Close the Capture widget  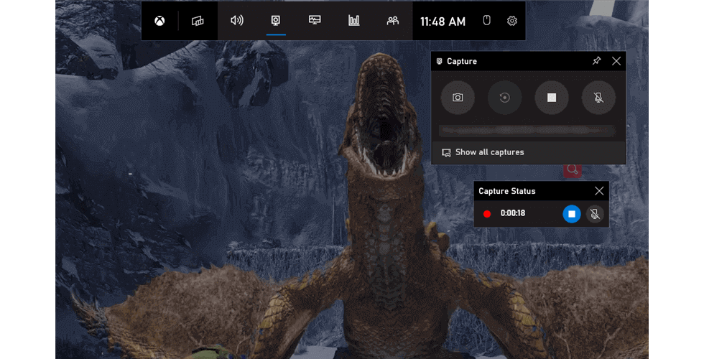[616, 61]
